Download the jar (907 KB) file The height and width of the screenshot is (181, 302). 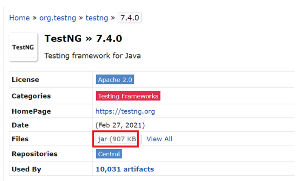[x=117, y=139]
